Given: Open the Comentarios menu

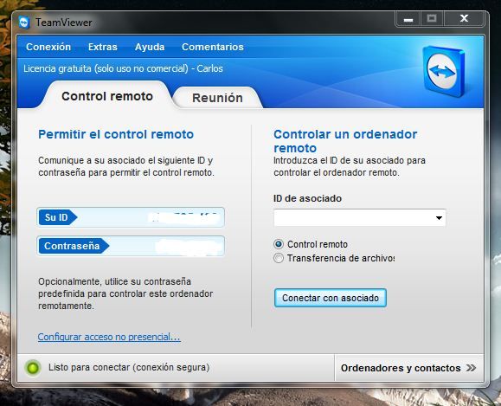Looking at the screenshot, I should [x=213, y=47].
